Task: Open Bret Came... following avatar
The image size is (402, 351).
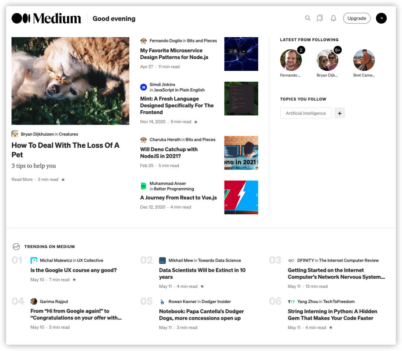Action: click(x=364, y=60)
